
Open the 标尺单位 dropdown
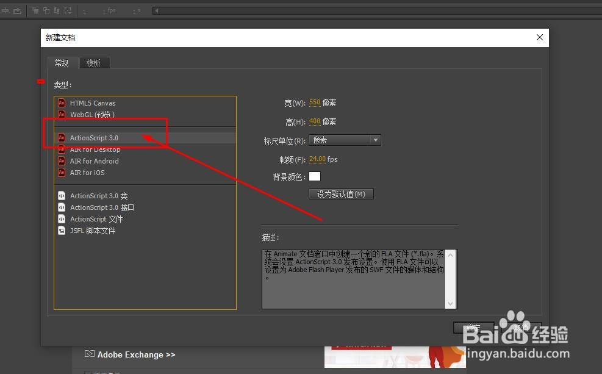pos(345,140)
